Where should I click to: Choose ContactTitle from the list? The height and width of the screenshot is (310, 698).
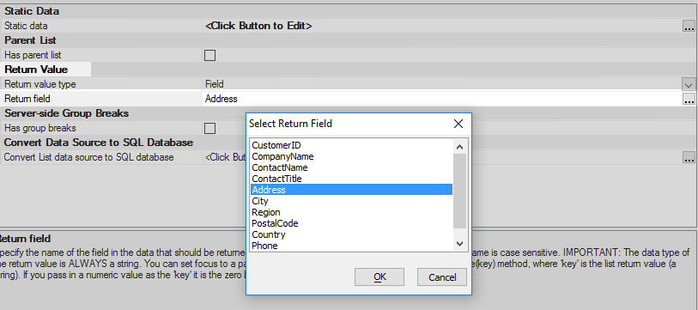pos(352,179)
